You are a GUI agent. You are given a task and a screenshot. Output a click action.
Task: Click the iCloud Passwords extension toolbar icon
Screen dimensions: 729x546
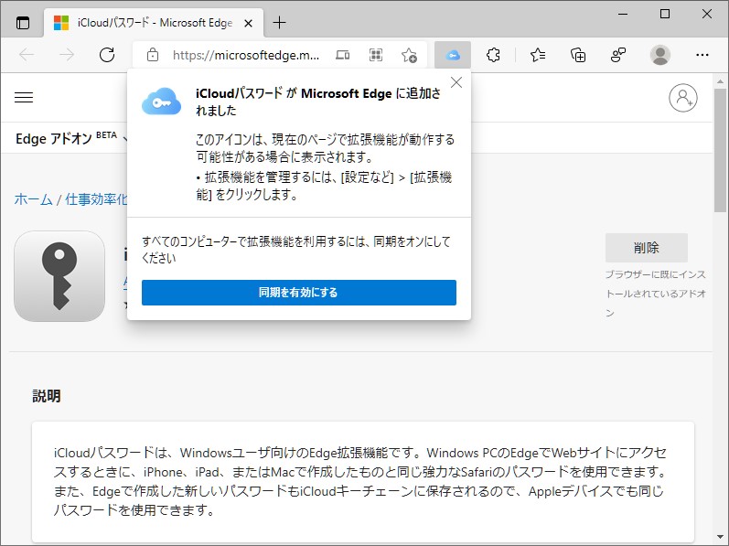click(453, 55)
